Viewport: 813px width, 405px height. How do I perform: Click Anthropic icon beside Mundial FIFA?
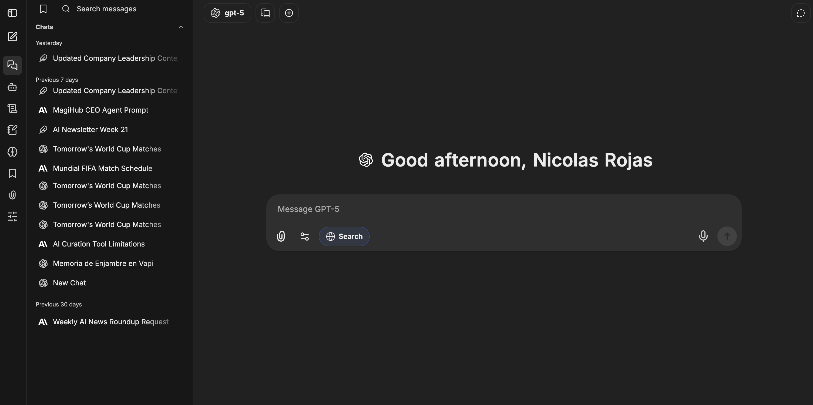43,168
